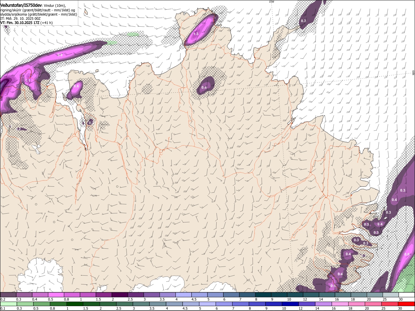The image size is (415, 311).
Task: Click the 0.5 value on the southeast coast
Action: [x=333, y=286]
